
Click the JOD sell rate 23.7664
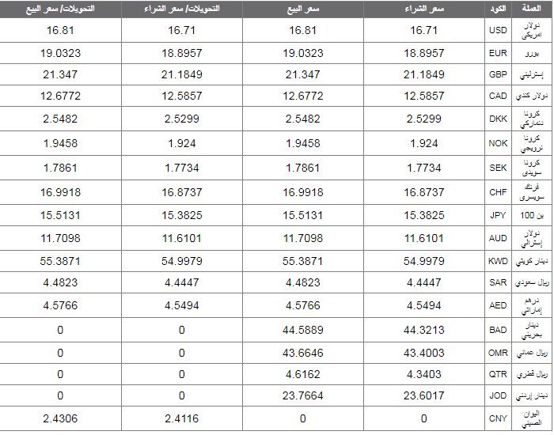(303, 395)
